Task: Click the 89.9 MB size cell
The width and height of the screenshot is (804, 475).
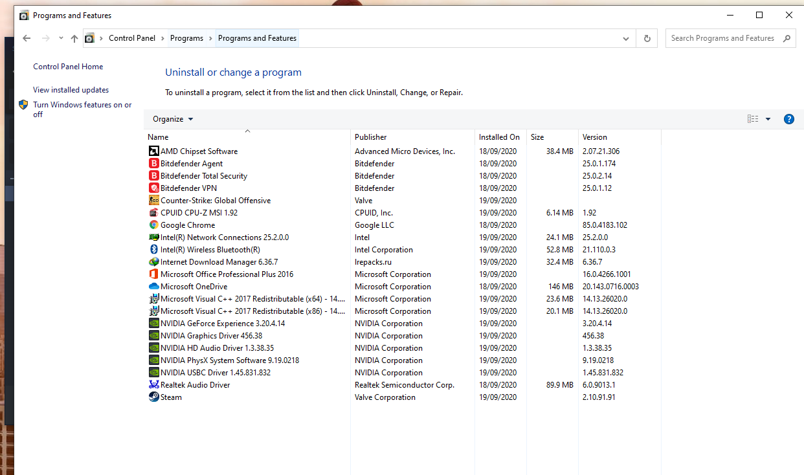Action: pos(560,385)
